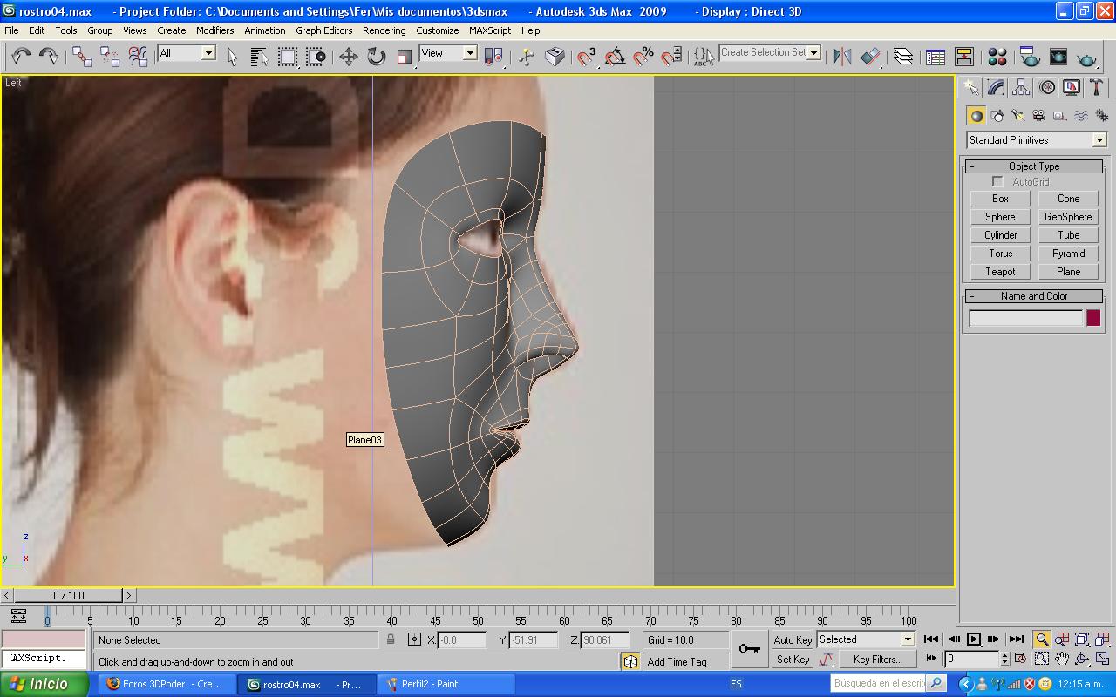This screenshot has width=1116, height=697.
Task: Click the Zoom Extents viewport button
Action: tap(1083, 639)
